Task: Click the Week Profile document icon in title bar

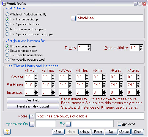Action: pos(4,4)
